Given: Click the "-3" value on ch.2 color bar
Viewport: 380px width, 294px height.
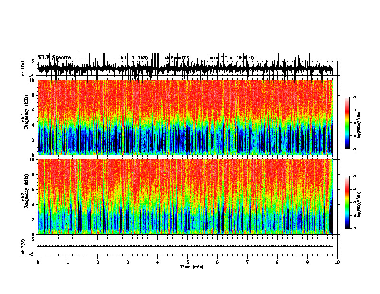Looking at the screenshot, I should click(x=354, y=176).
